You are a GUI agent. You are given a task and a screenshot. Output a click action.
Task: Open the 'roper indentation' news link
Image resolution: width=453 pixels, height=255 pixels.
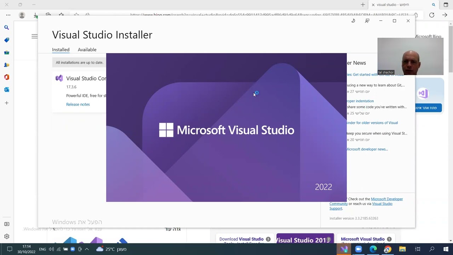pos(360,101)
